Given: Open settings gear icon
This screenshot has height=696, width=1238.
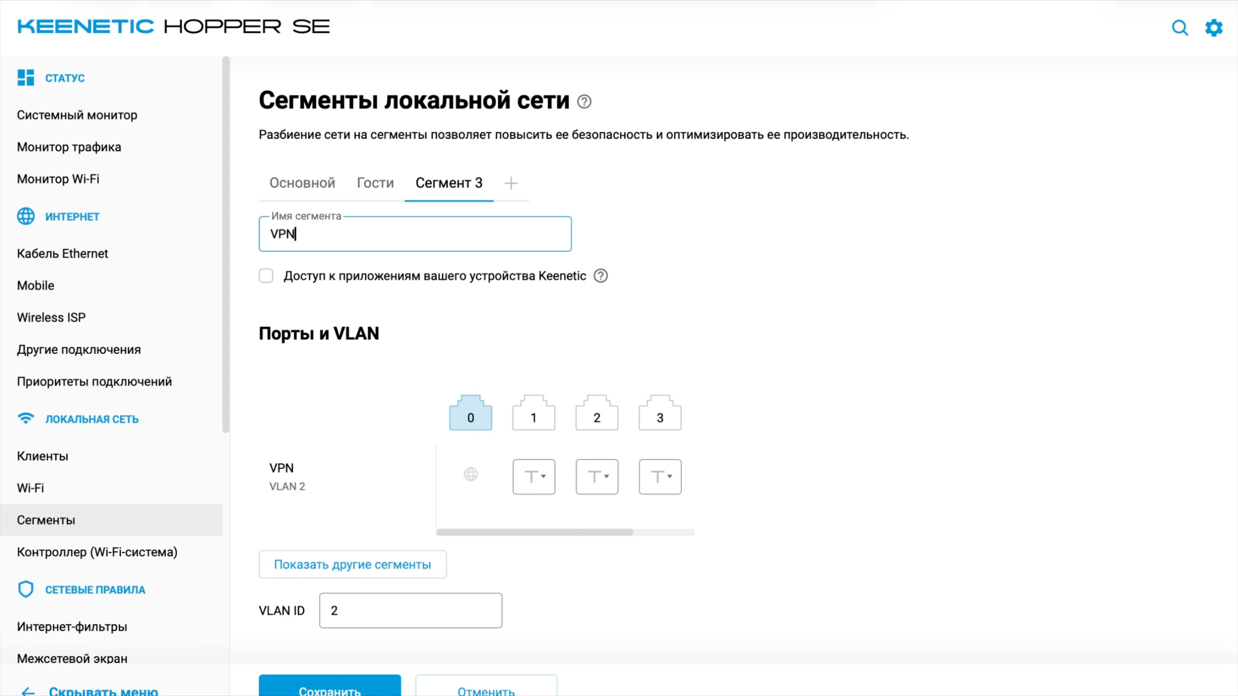Looking at the screenshot, I should coord(1214,28).
